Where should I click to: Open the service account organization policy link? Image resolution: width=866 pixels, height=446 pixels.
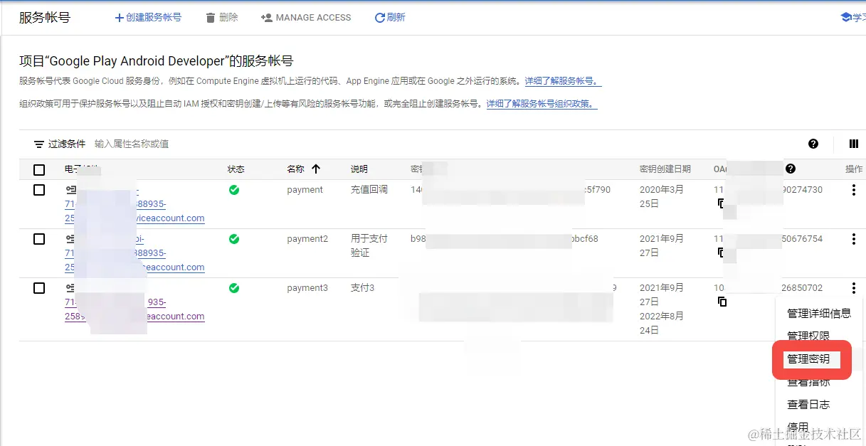pyautogui.click(x=542, y=104)
